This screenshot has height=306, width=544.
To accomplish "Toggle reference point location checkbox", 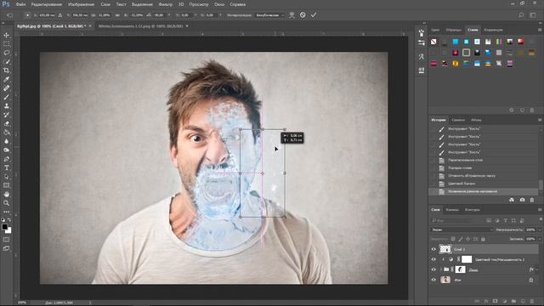I will [28, 15].
